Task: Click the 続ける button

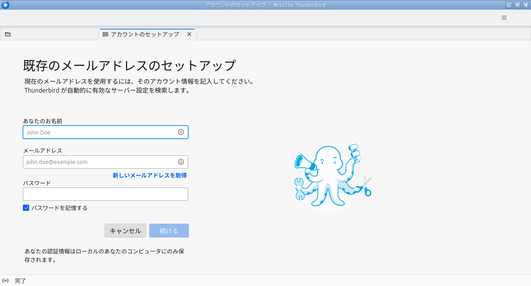Action: [169, 231]
